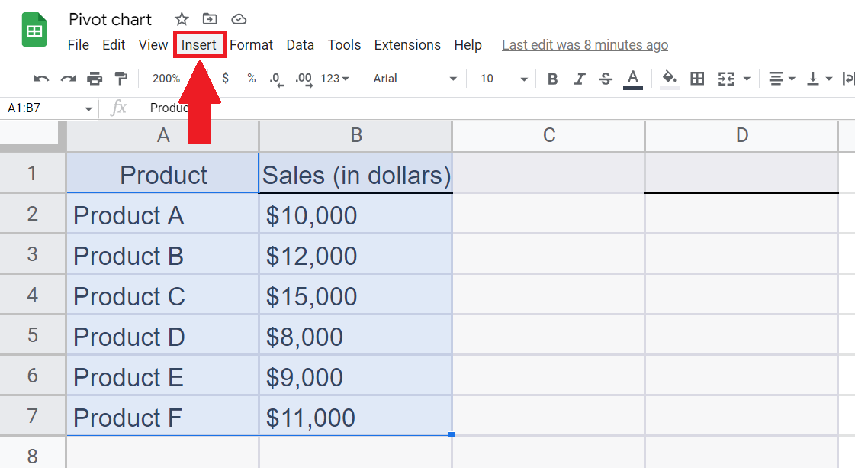Select the 'Product' header cell
The width and height of the screenshot is (855, 468).
(x=162, y=173)
